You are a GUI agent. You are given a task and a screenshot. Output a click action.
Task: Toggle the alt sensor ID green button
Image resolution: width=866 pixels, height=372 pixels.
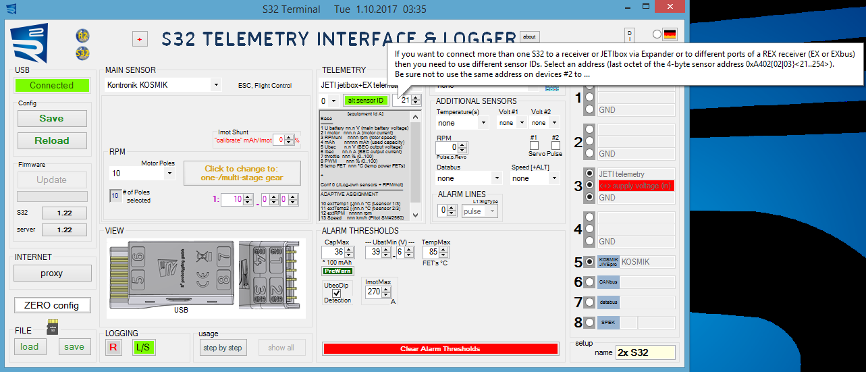(x=366, y=100)
